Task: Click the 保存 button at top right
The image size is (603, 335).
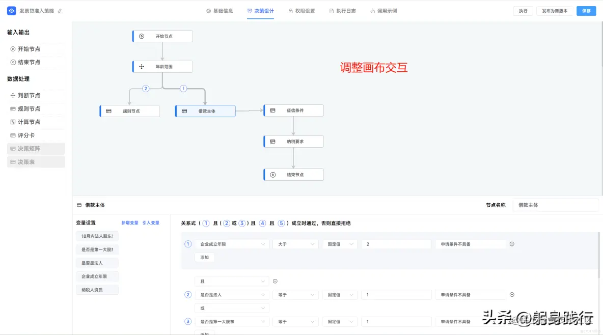Action: [586, 10]
